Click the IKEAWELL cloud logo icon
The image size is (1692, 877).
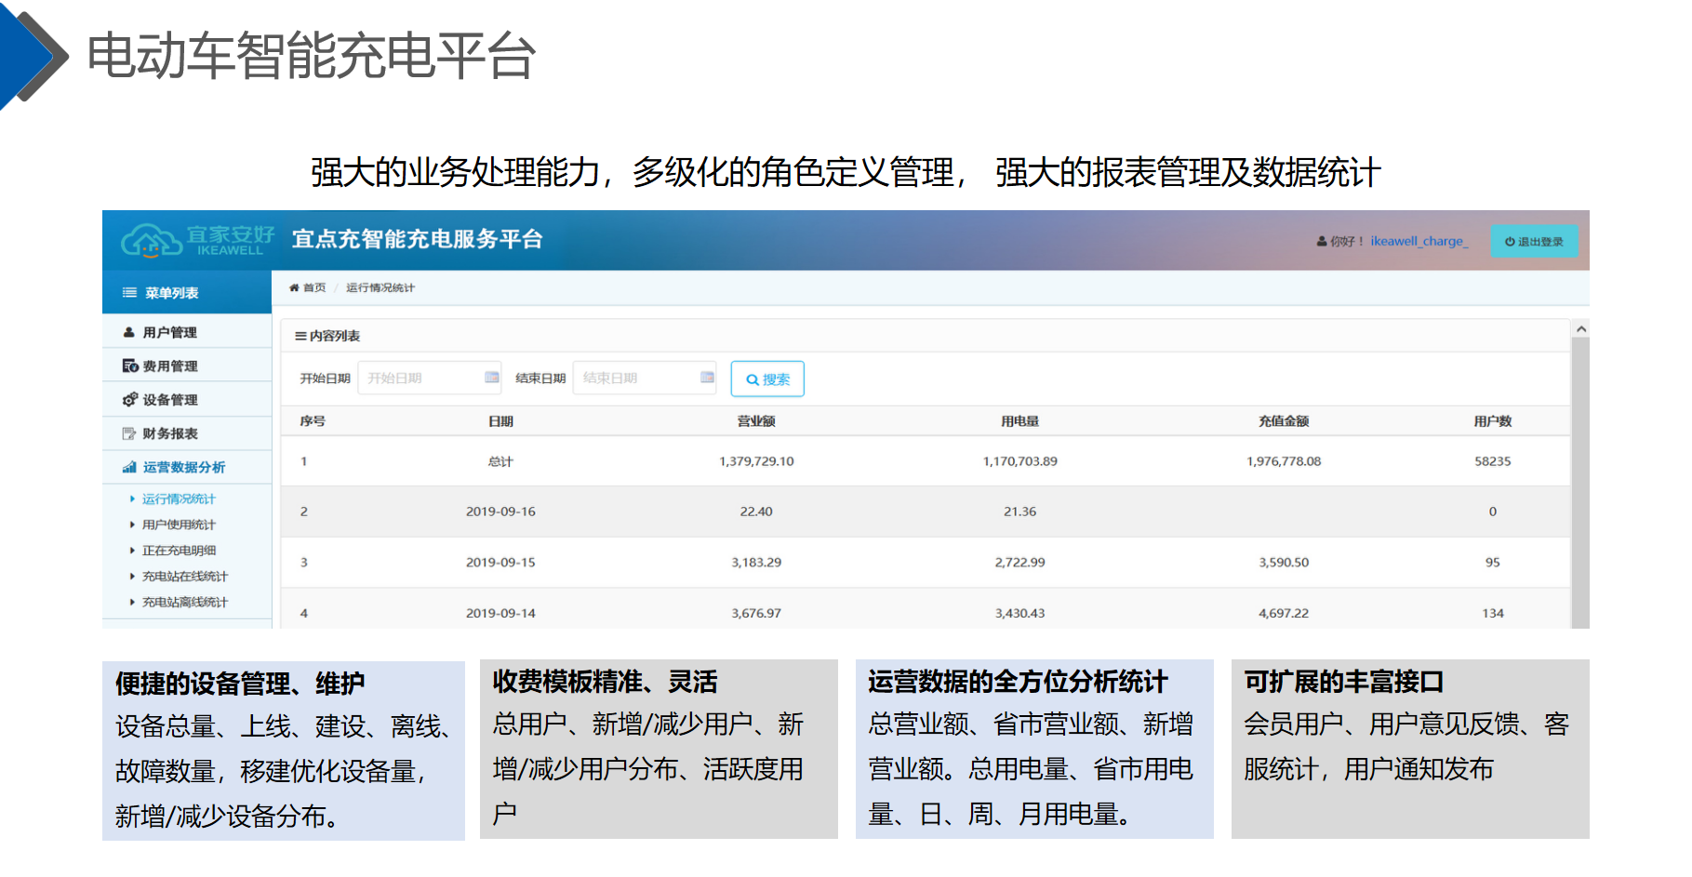pyautogui.click(x=151, y=241)
